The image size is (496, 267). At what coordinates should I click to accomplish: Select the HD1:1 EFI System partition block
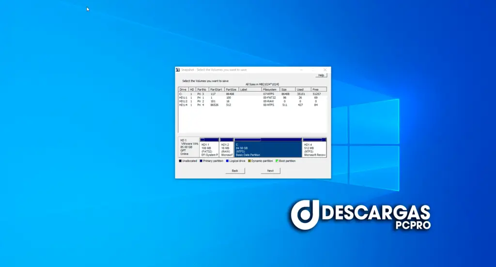click(209, 147)
